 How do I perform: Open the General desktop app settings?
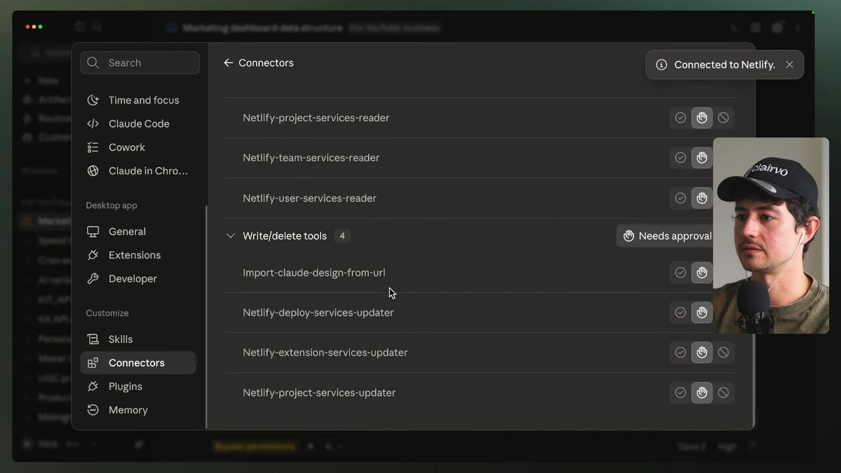pos(138,231)
